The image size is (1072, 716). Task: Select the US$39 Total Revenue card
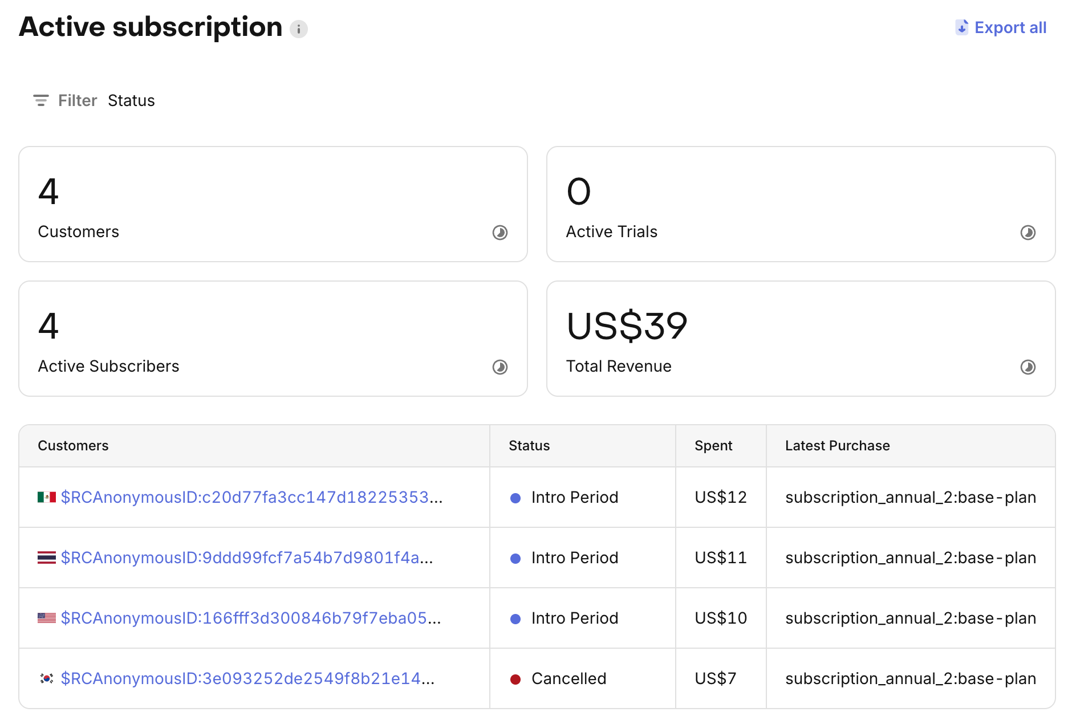[x=800, y=339]
